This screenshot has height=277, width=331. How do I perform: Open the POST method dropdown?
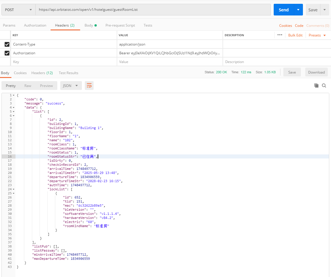pyautogui.click(x=18, y=10)
